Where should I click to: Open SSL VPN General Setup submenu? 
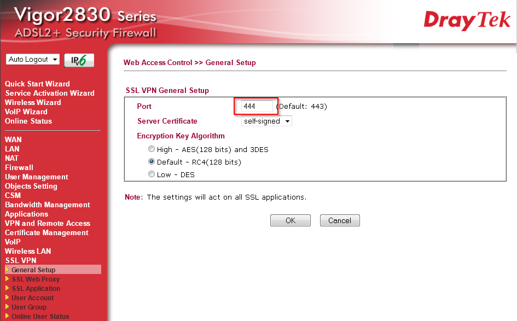[33, 270]
